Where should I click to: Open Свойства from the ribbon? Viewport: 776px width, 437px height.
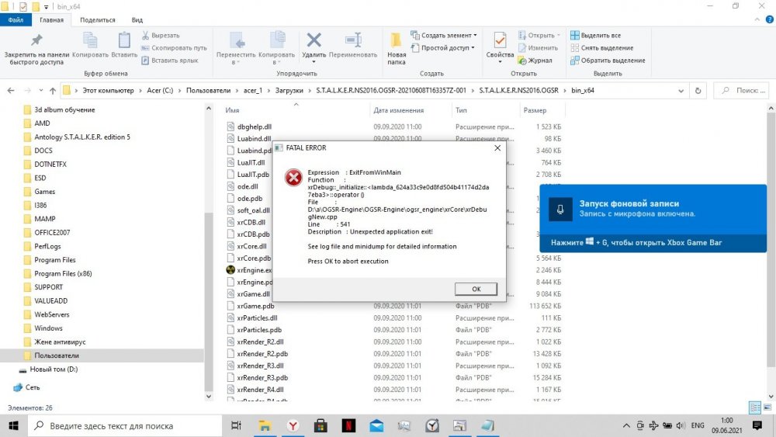point(500,42)
